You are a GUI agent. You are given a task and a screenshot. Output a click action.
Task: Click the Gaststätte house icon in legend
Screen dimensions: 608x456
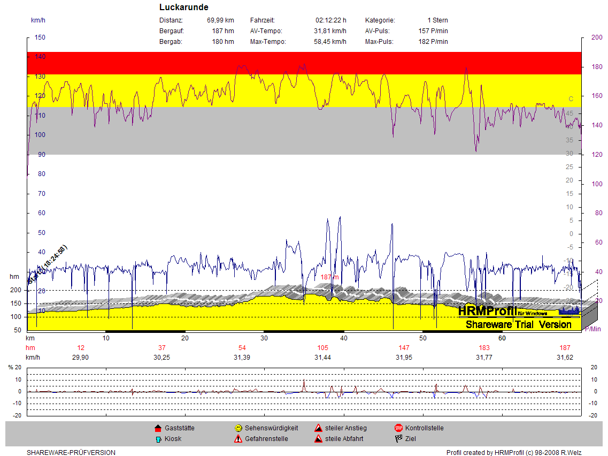coord(158,428)
